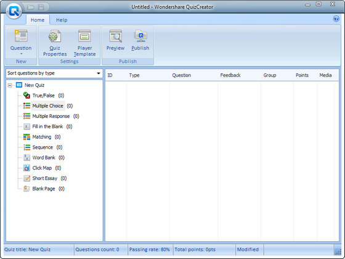Viewport: 345px width, 259px height.
Task: Click 'Questions count: 0' status entry
Action: [97, 250]
